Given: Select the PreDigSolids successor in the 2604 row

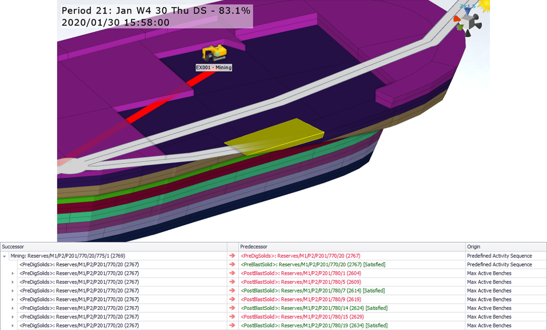Looking at the screenshot, I should coord(79,273).
